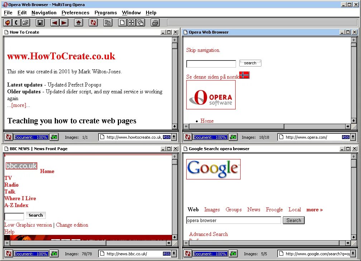Click Document 100% progress bar in the Google Search window
The width and height of the screenshot is (361, 261).
[x=210, y=253]
